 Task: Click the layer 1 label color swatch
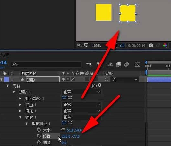[6, 79]
